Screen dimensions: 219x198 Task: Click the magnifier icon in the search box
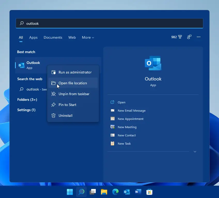[x=22, y=23]
